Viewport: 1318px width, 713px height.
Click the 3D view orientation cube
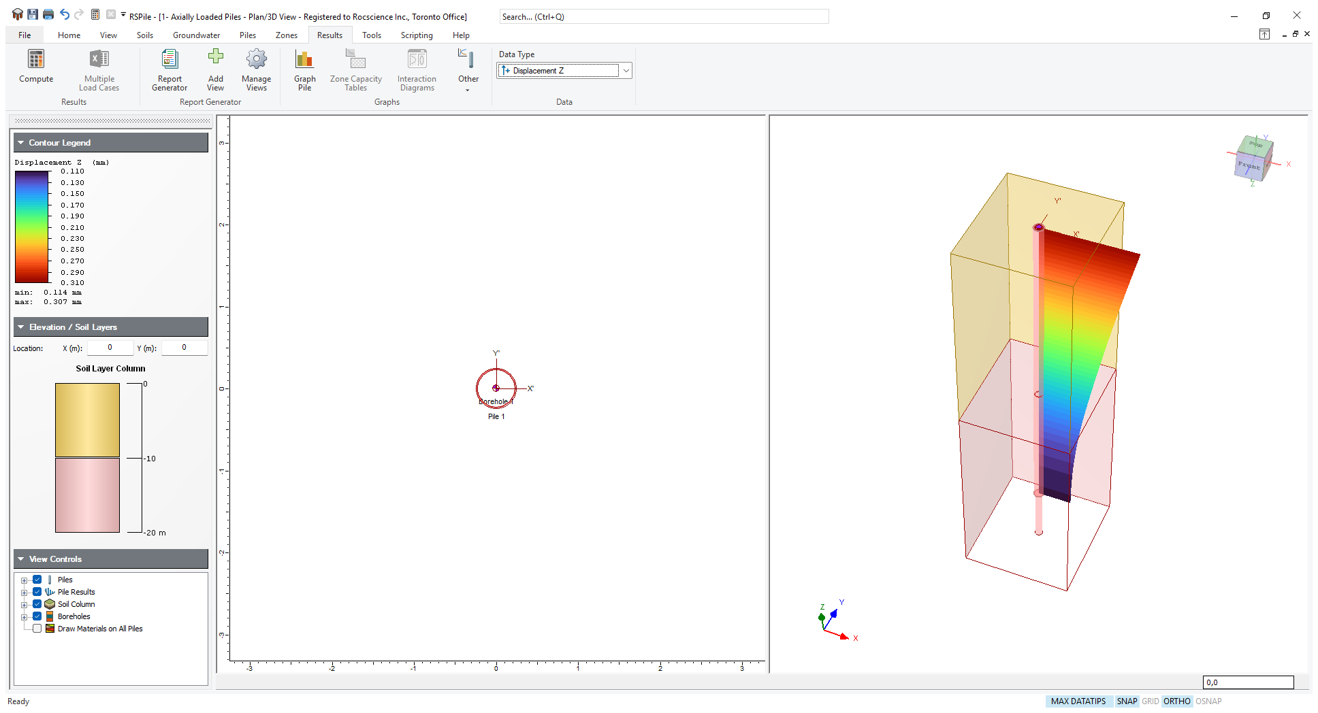pyautogui.click(x=1254, y=159)
